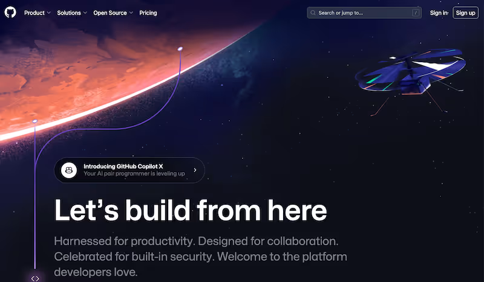Click the Copilot X banner arrow

[x=195, y=170]
